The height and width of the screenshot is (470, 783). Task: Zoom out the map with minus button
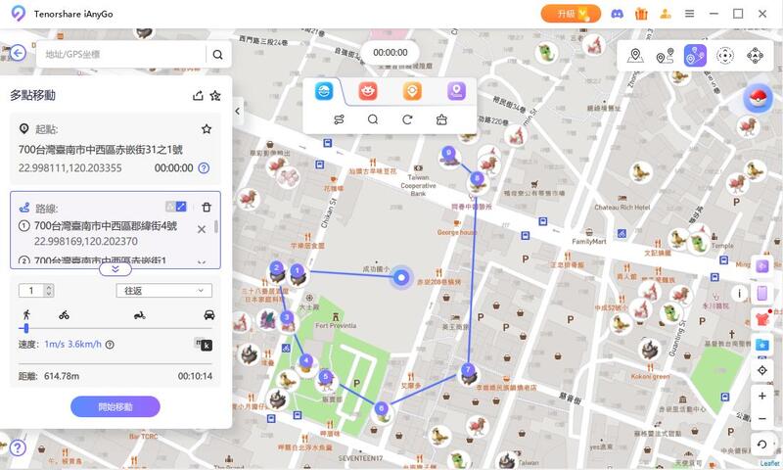coord(762,418)
